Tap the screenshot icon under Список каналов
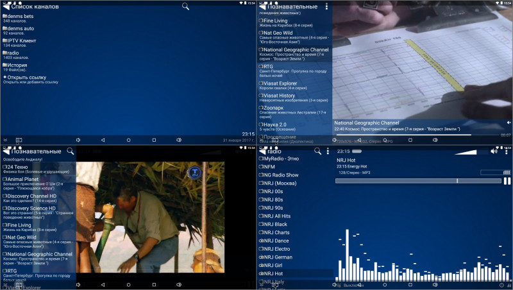The width and height of the screenshot is (513, 290). (19, 141)
